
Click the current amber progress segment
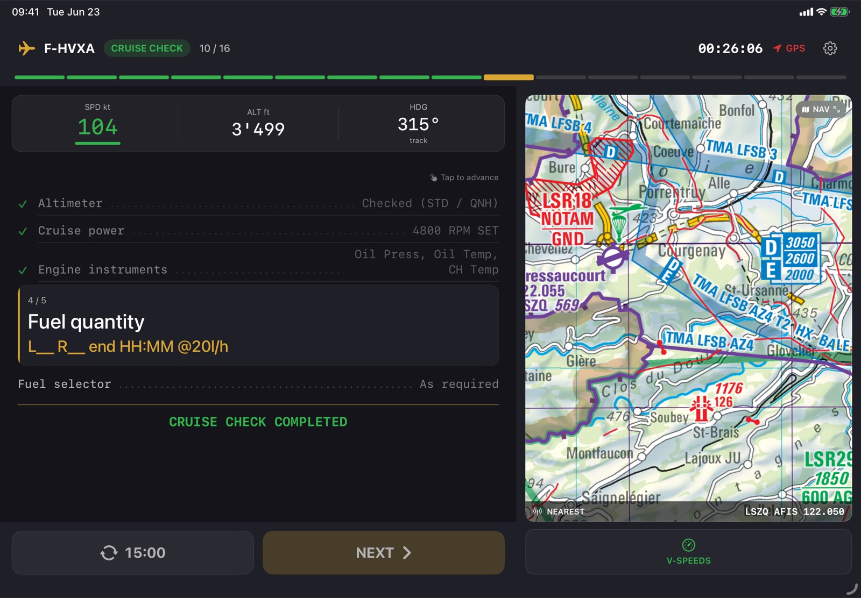click(509, 77)
